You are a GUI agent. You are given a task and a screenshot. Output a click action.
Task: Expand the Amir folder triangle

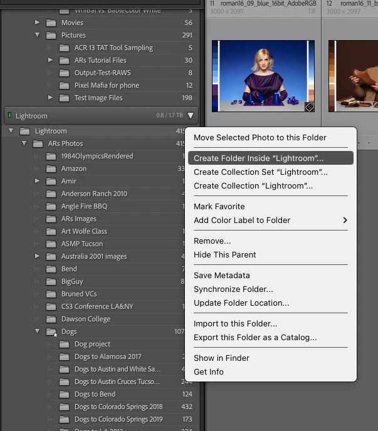pyautogui.click(x=37, y=181)
